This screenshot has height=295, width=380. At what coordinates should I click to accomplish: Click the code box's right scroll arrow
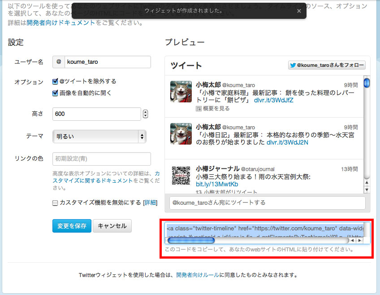(359, 241)
